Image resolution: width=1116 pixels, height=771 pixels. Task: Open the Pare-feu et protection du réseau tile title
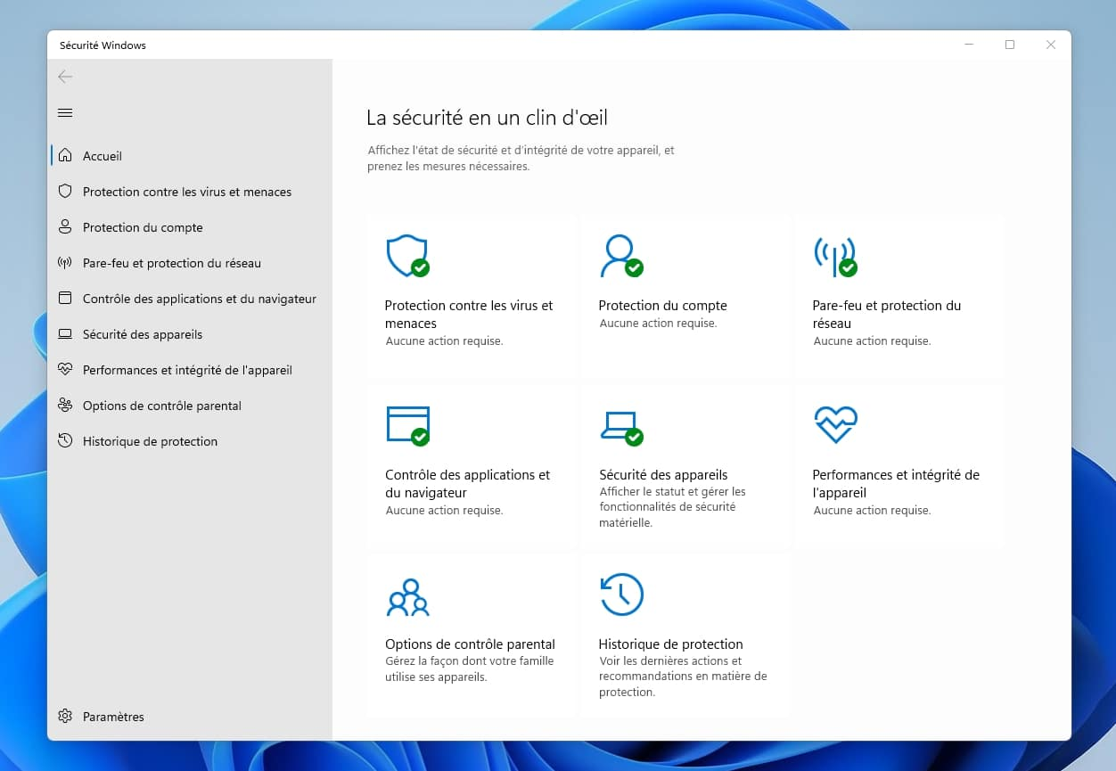coord(887,314)
